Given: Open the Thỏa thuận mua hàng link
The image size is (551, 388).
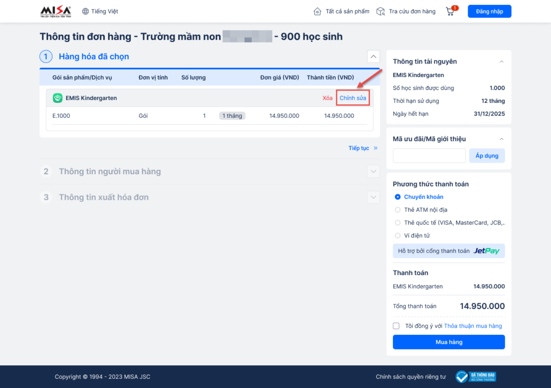Looking at the screenshot, I should pos(473,326).
